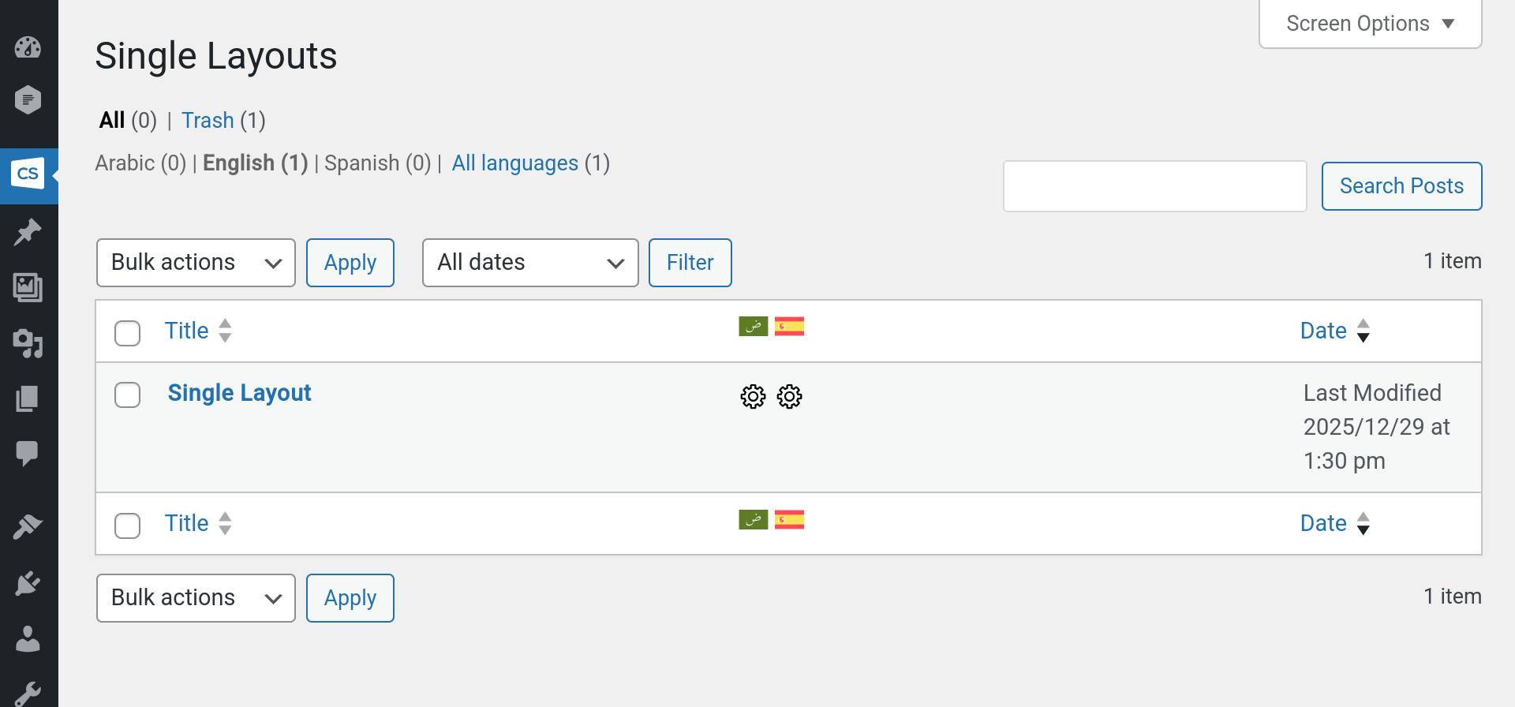Image resolution: width=1515 pixels, height=707 pixels.
Task: Open Plugins via the plug icon
Action: [28, 583]
